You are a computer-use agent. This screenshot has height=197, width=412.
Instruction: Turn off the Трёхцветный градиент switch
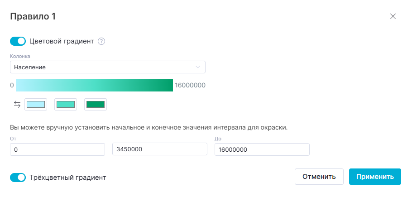coord(18,178)
